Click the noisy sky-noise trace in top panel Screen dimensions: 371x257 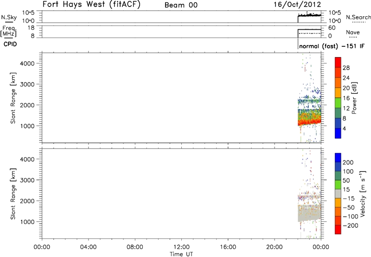click(x=309, y=15)
